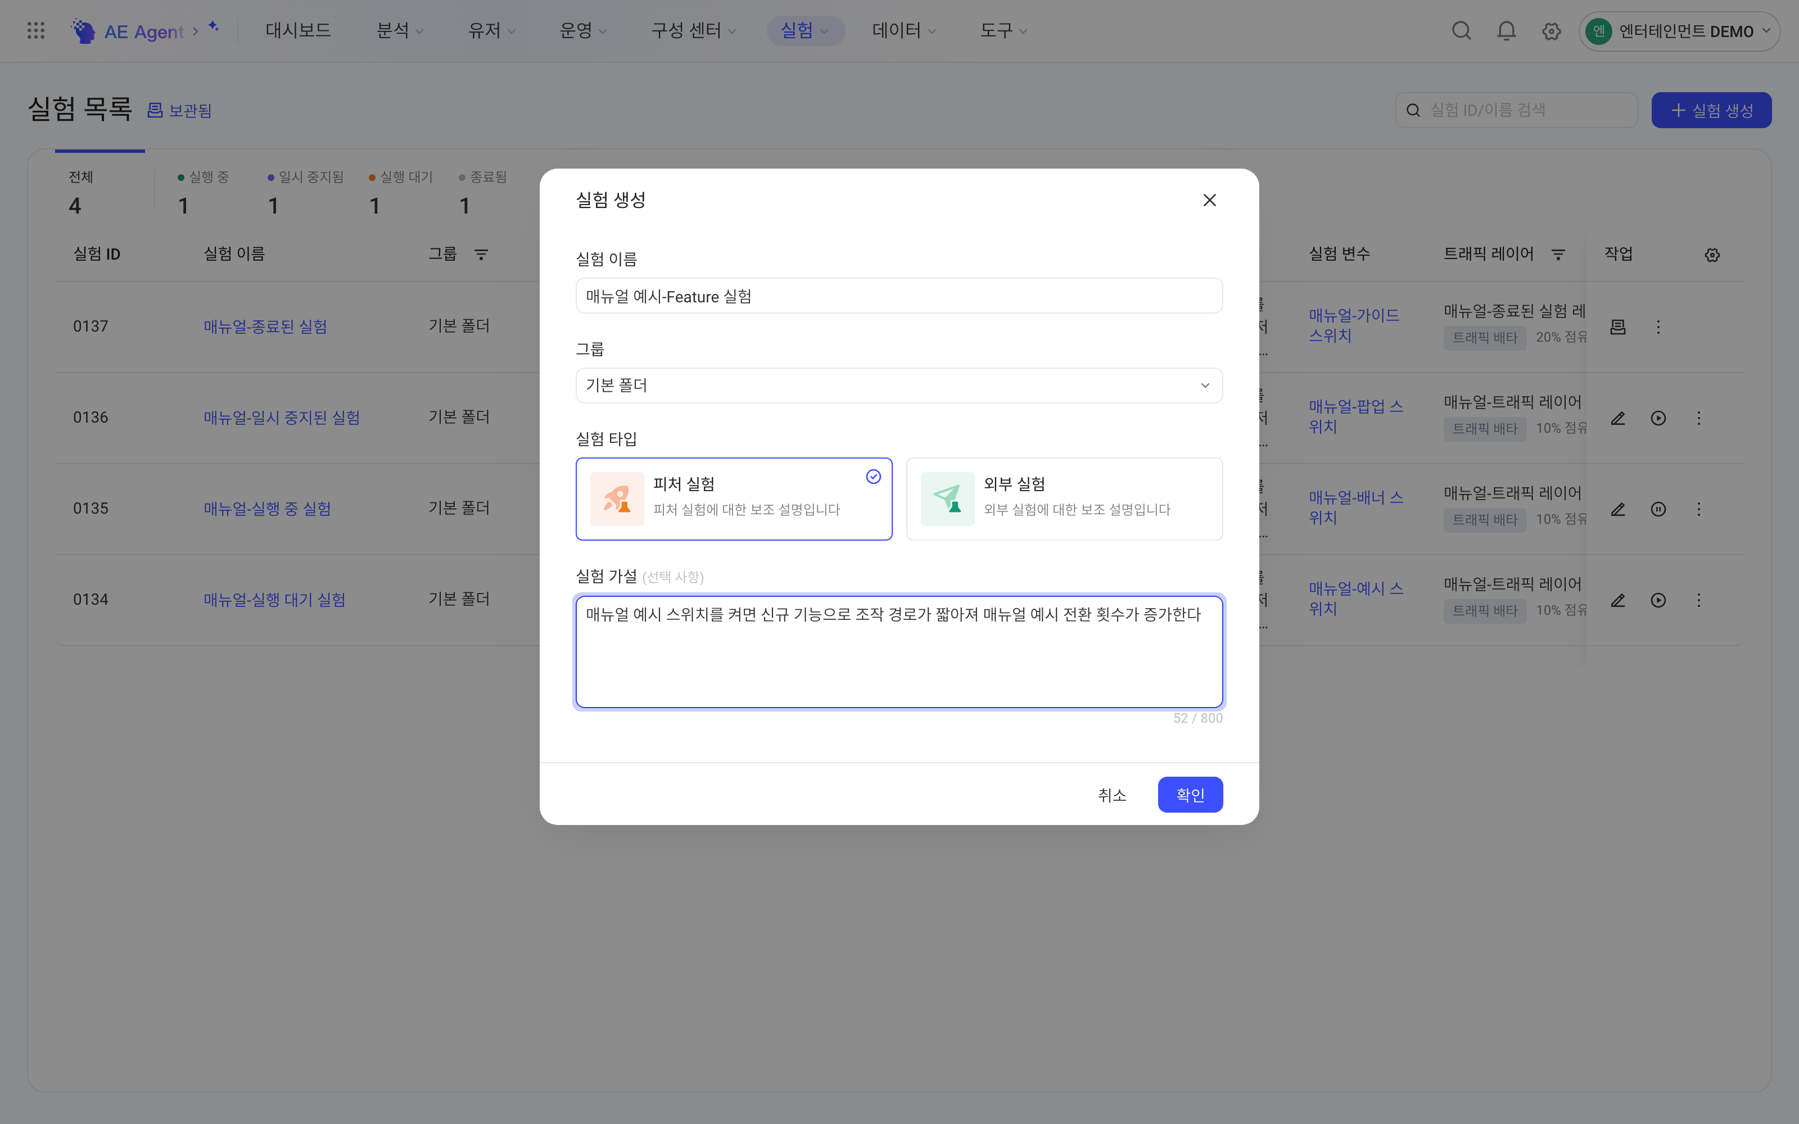Open the 실험 navigation menu

[x=805, y=30]
